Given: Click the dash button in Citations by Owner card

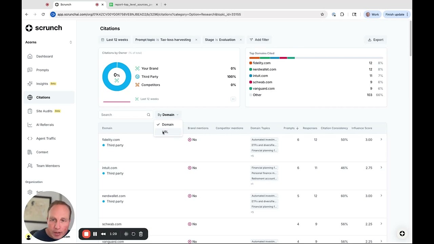Looking at the screenshot, I should tap(233, 99).
